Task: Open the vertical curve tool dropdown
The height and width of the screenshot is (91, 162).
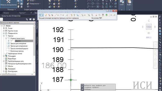Action: click(x=63, y=15)
